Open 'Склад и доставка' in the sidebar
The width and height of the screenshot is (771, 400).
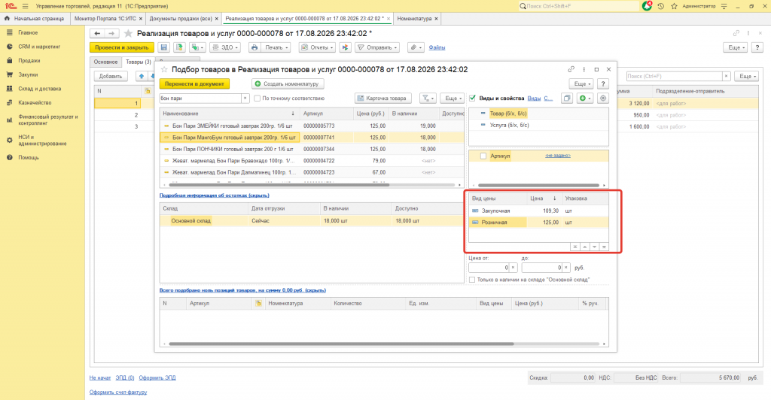40,89
